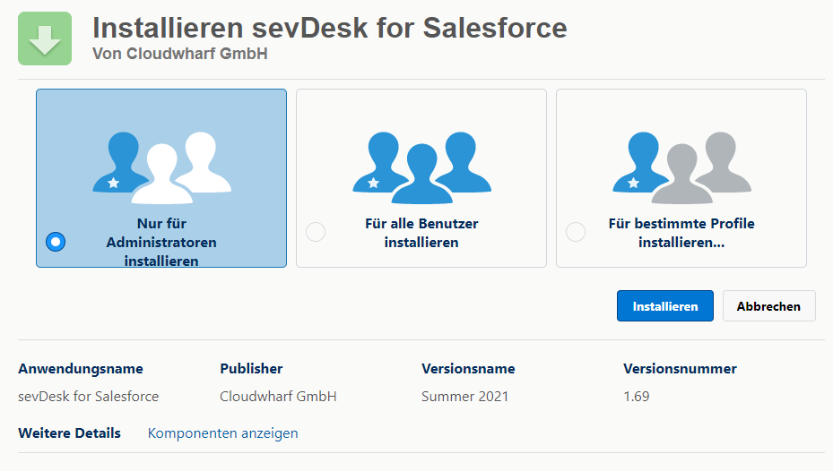
Task: Click the 'Nur für Administratoren installieren' label
Action: [x=161, y=242]
